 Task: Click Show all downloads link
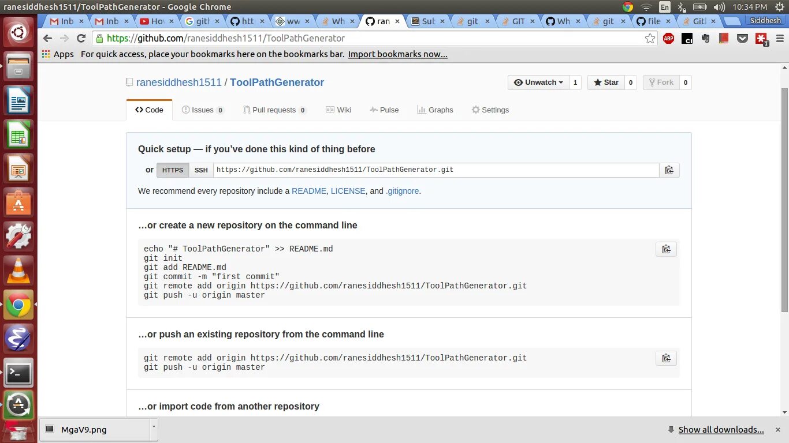(x=721, y=430)
